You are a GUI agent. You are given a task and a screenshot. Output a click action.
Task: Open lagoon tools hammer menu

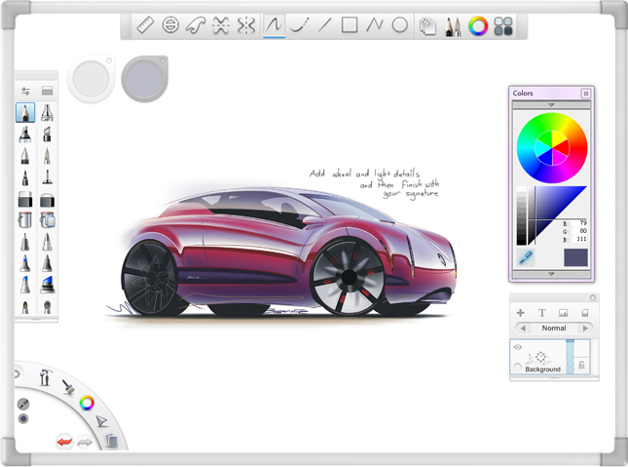[45, 377]
